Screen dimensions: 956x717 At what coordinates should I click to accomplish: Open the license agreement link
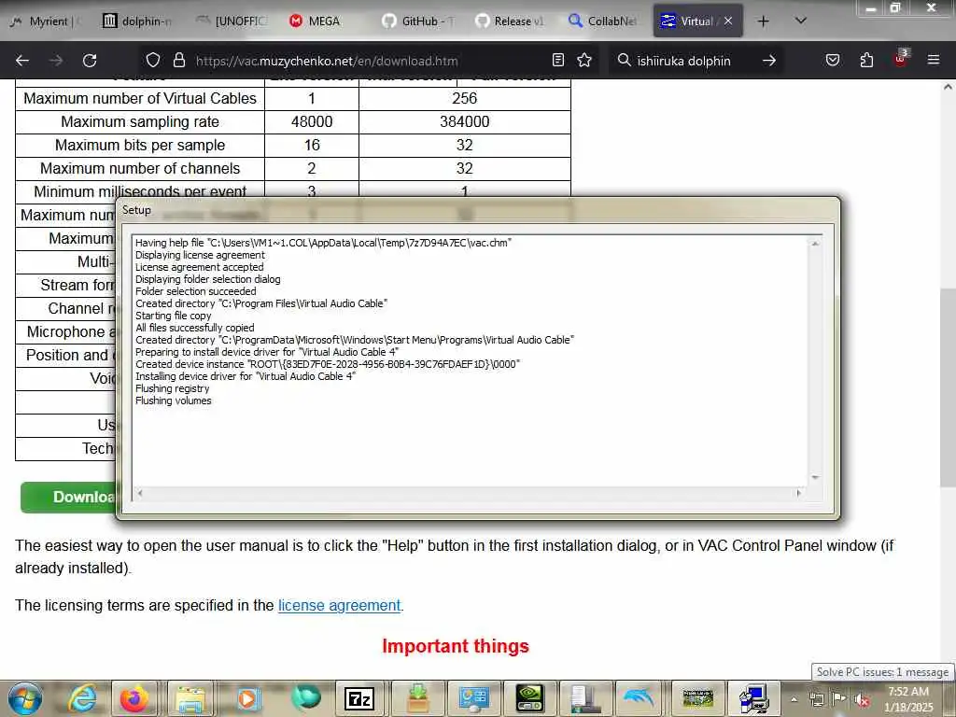(340, 605)
